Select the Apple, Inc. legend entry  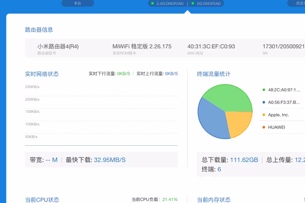point(278,115)
